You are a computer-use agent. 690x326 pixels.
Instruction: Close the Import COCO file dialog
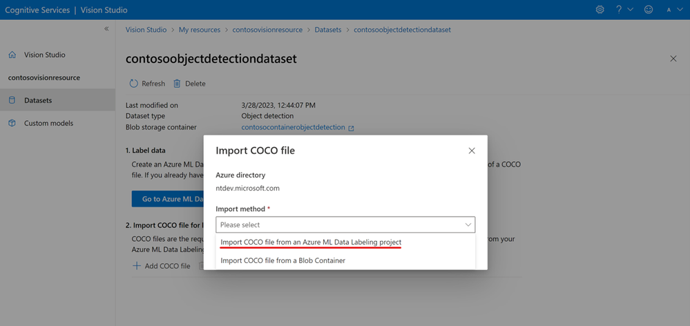pyautogui.click(x=472, y=151)
